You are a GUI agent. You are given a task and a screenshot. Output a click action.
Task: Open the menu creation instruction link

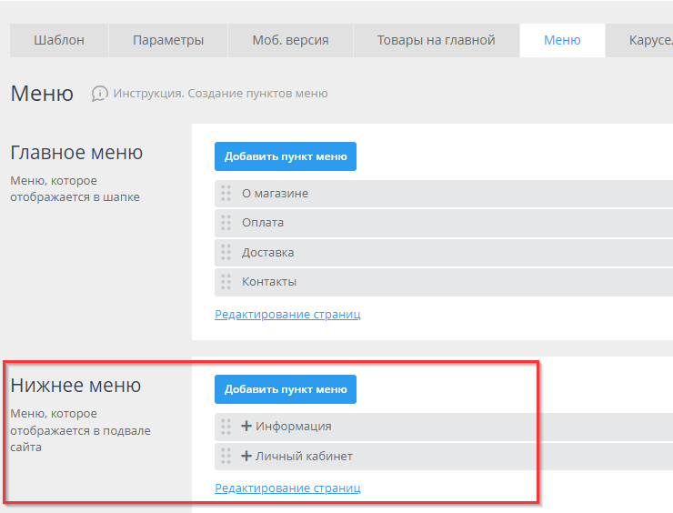tap(220, 94)
